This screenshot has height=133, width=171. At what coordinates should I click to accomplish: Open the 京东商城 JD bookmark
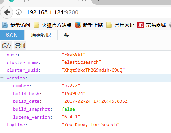click(x=152, y=25)
